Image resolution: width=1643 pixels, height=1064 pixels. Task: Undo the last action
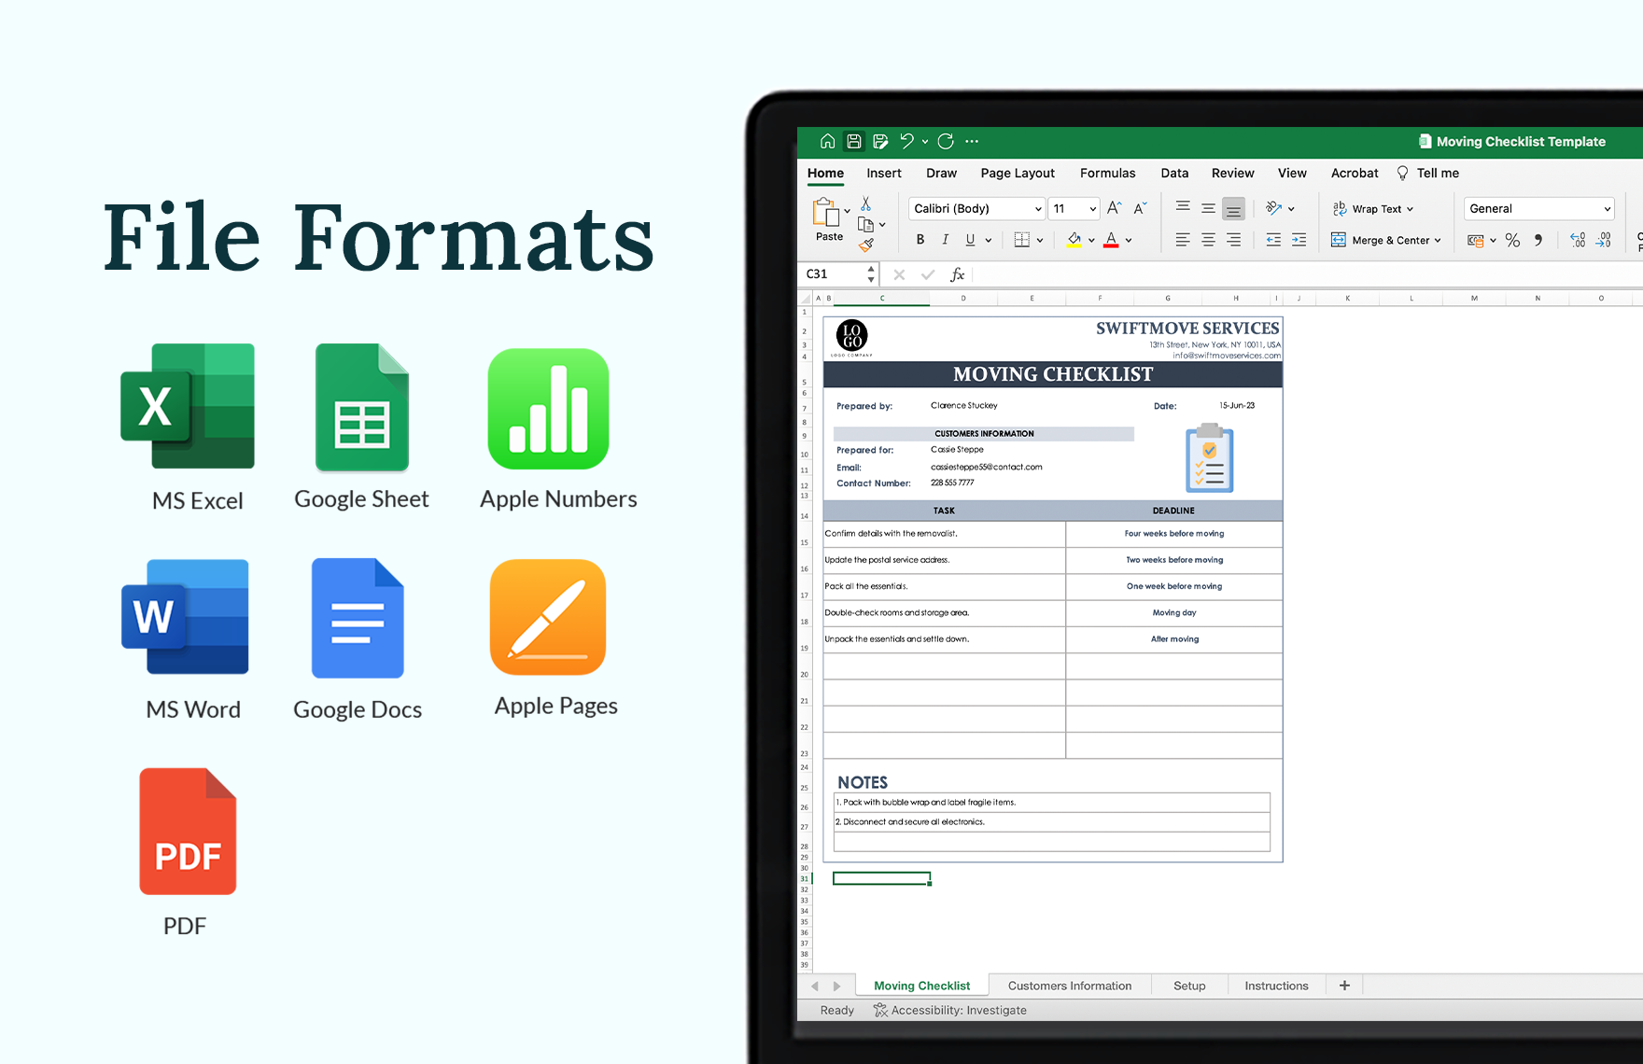tap(906, 141)
